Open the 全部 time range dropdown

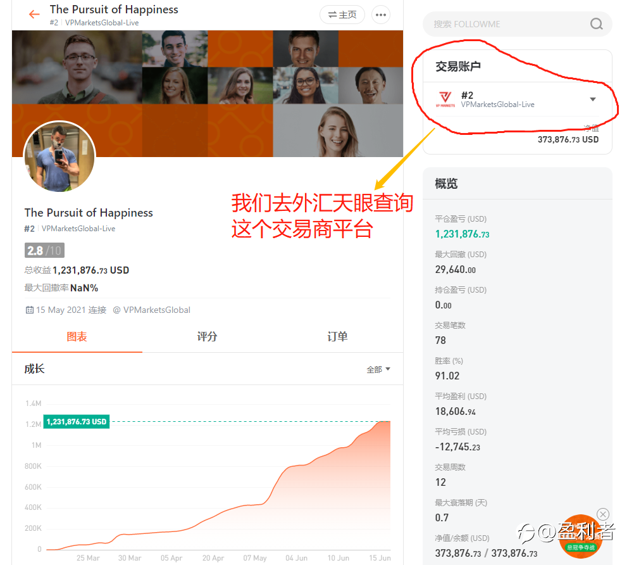[x=378, y=370]
